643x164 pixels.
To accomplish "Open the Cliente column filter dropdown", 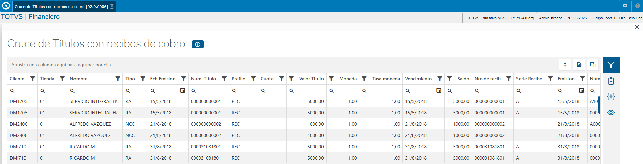I will click(33, 78).
